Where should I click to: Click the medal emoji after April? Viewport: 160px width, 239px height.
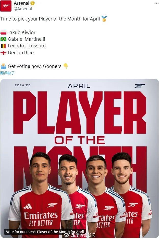pyautogui.click(x=104, y=19)
